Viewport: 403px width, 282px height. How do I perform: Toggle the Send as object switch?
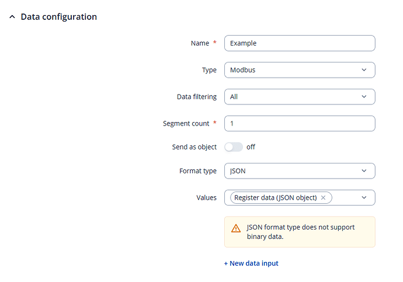tap(233, 147)
